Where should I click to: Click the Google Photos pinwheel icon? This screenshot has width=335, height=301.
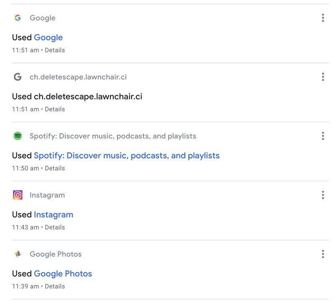coord(18,254)
